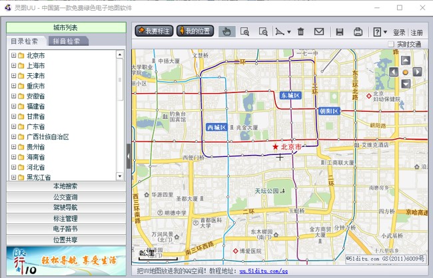The width and height of the screenshot is (433, 278).
Task: Click the save floppy disk icon
Action: tap(340, 31)
